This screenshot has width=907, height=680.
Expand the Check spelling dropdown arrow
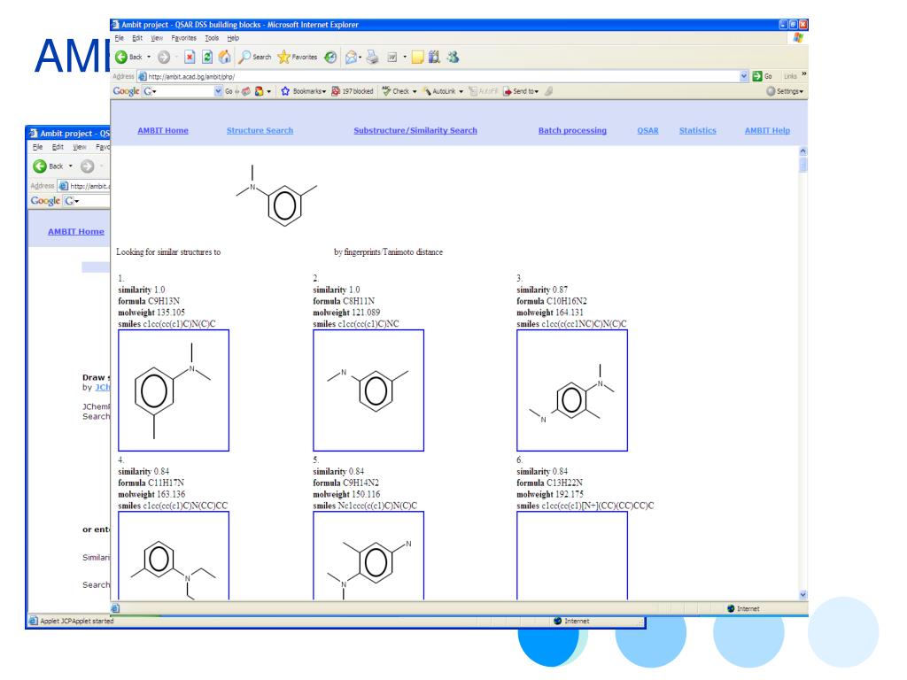(x=415, y=91)
